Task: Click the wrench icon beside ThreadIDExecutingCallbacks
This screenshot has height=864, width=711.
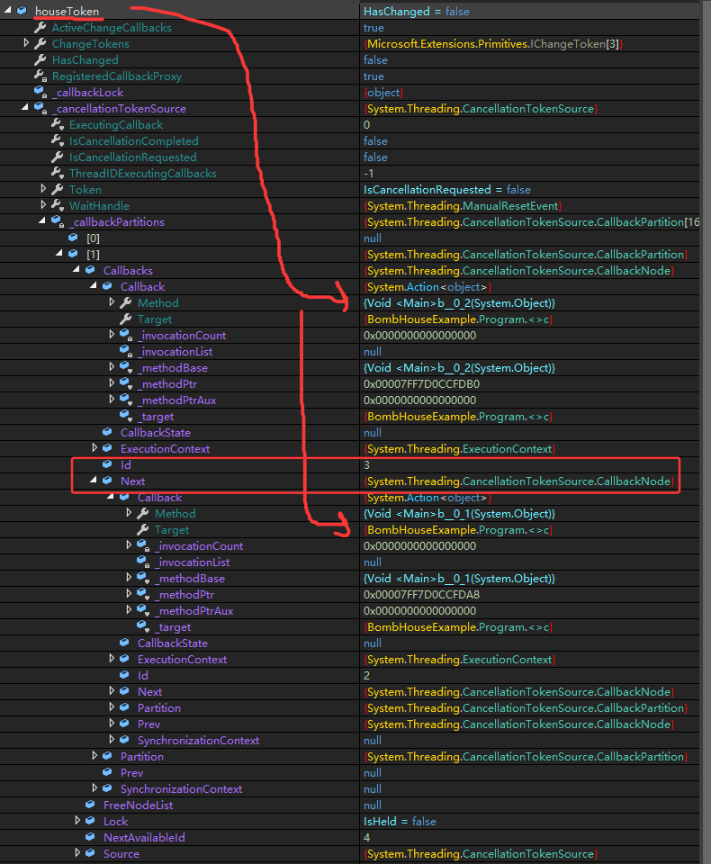Action: tap(57, 174)
